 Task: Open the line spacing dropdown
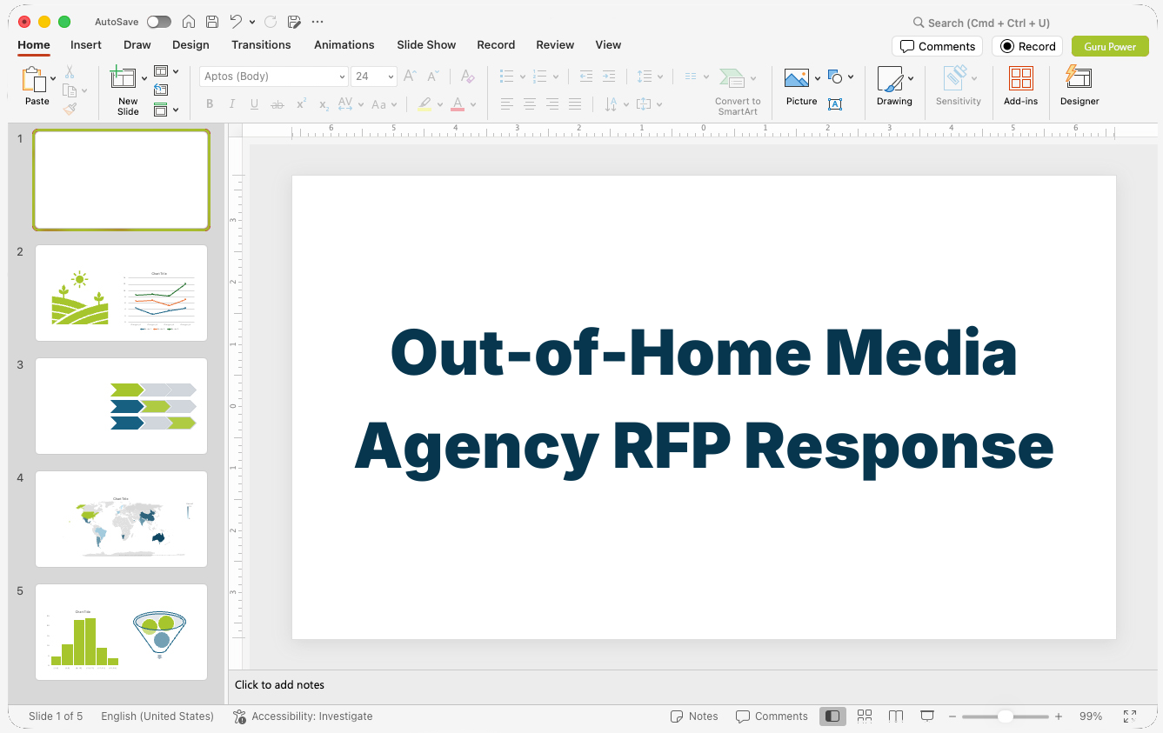coord(650,77)
